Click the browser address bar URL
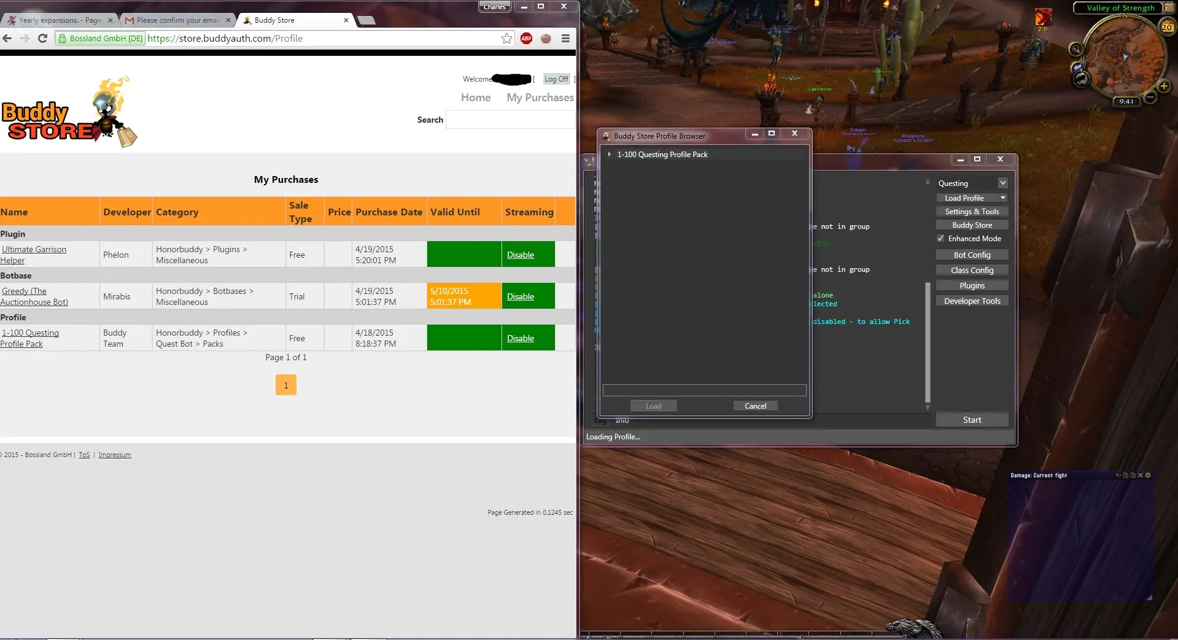 click(225, 38)
